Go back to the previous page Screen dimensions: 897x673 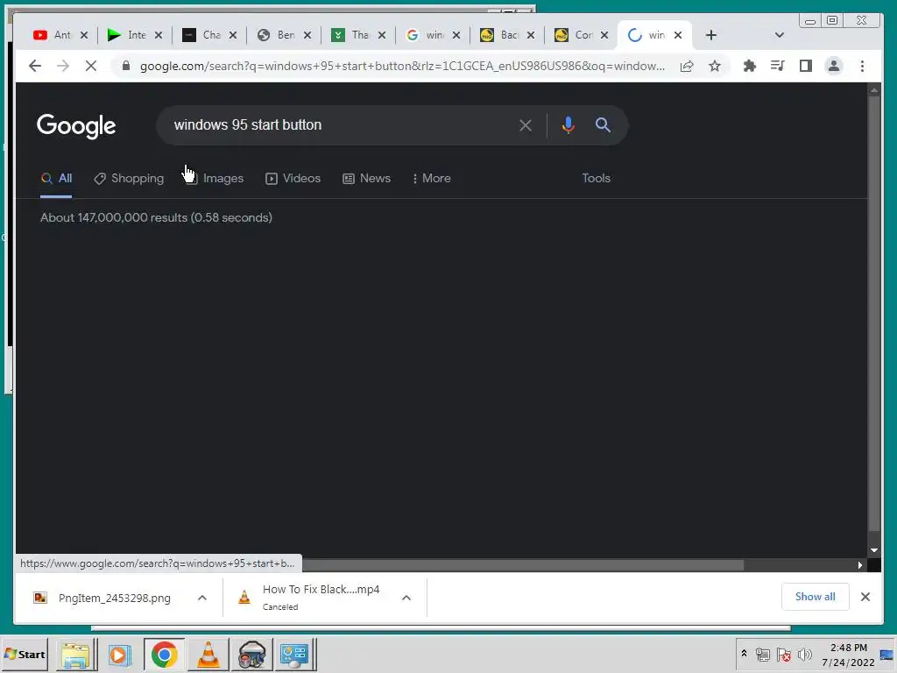point(35,67)
